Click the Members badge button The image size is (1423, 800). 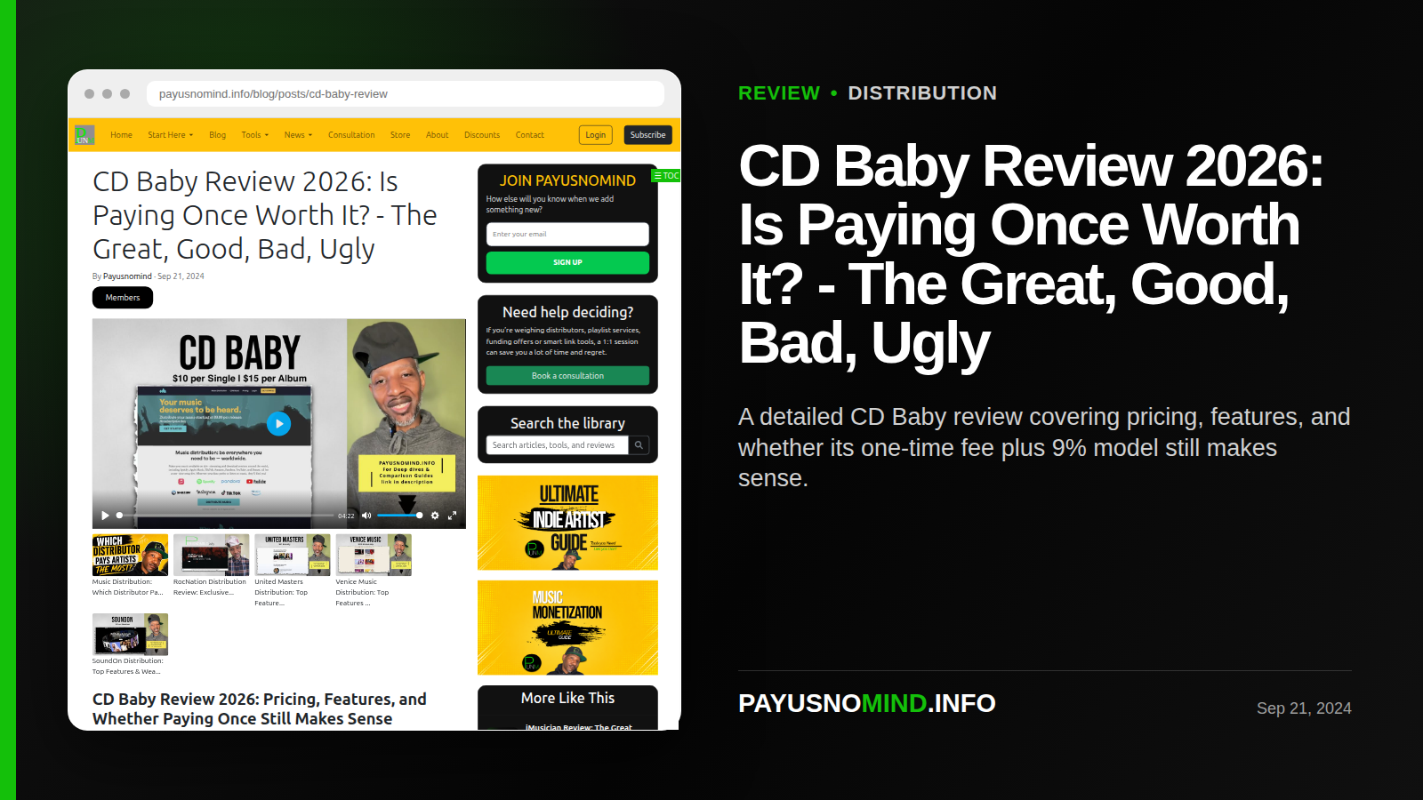[123, 298]
